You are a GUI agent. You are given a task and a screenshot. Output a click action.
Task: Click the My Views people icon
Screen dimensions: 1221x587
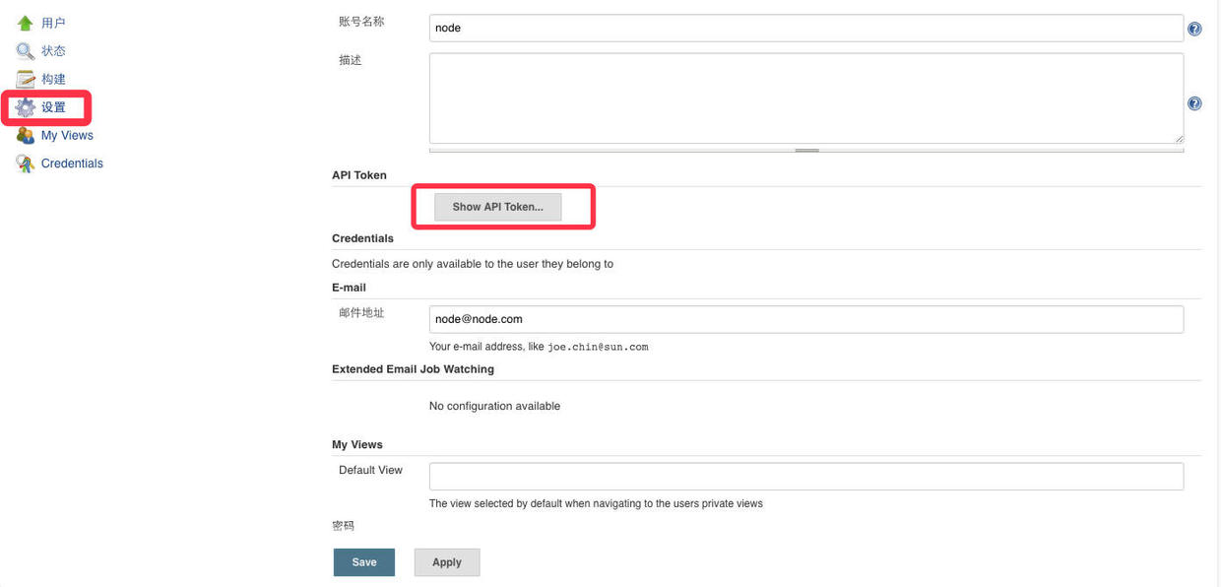tap(26, 135)
